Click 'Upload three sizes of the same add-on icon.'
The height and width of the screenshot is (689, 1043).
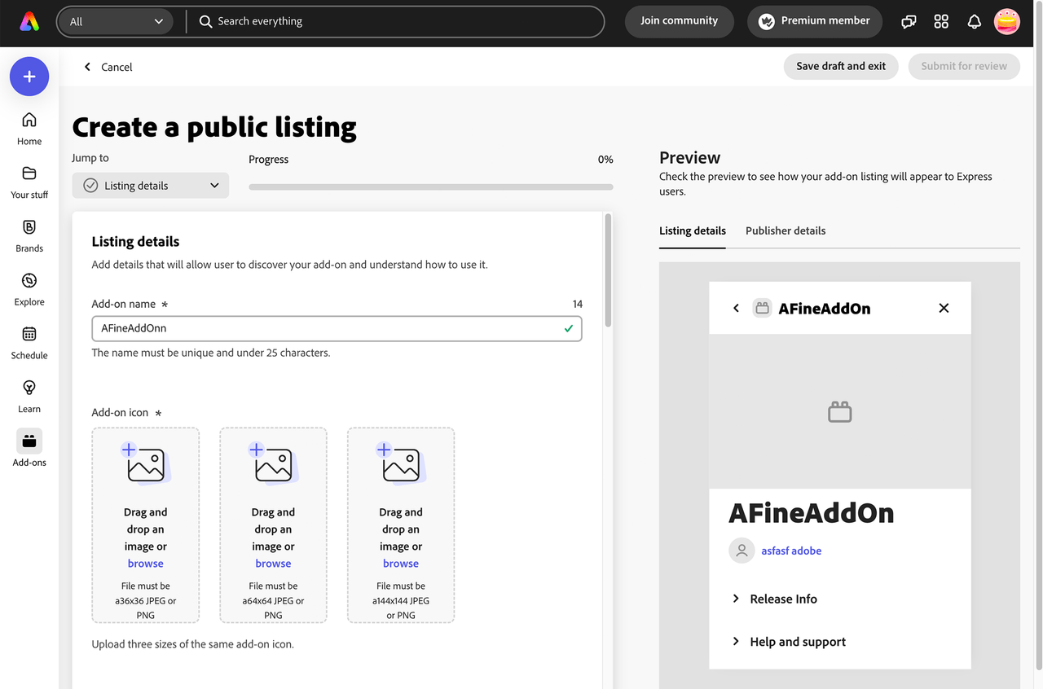(x=192, y=644)
